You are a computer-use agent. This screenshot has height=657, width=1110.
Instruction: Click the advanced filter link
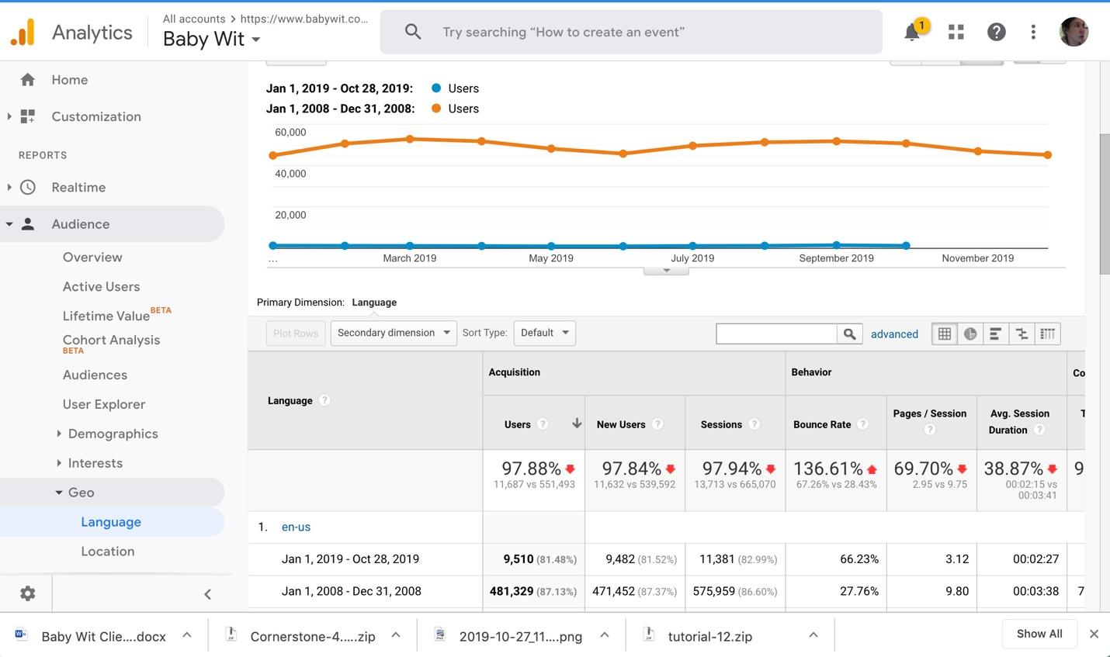894,334
